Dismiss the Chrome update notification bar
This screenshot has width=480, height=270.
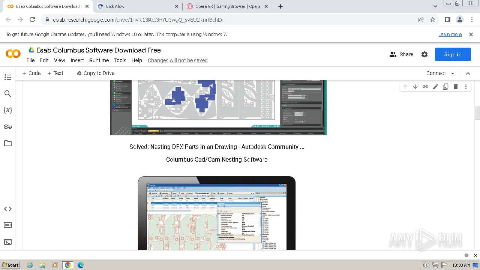[x=471, y=34]
